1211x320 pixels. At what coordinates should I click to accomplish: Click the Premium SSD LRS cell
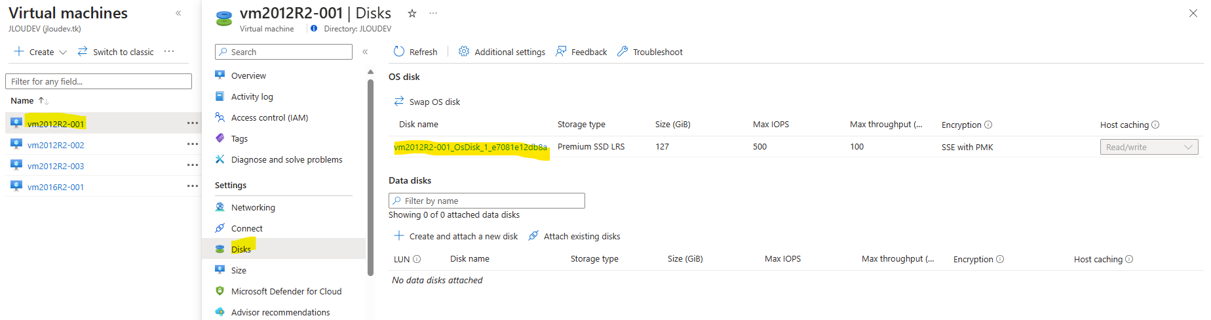[591, 147]
